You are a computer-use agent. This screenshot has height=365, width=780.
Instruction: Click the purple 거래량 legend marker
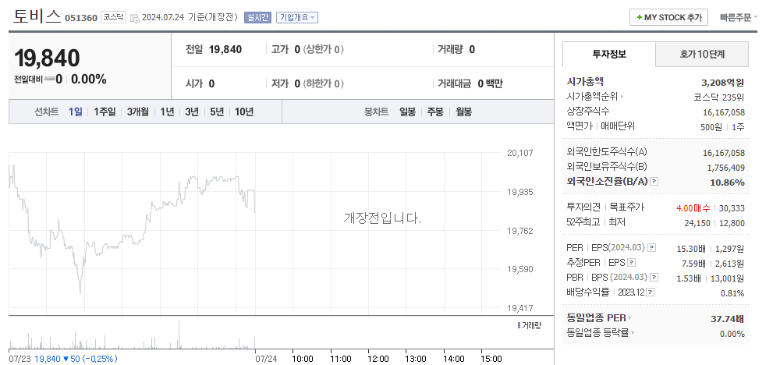click(x=519, y=325)
